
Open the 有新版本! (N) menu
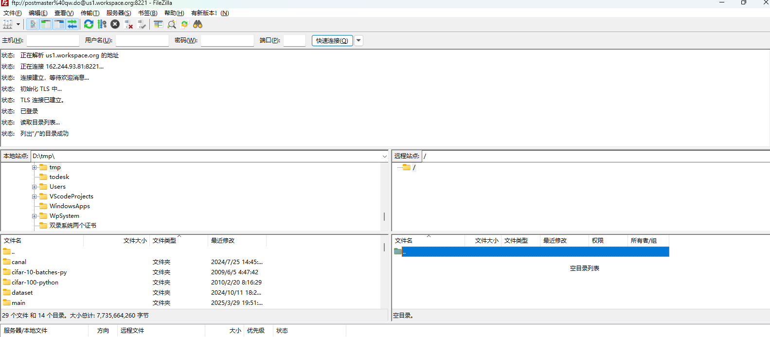click(210, 13)
